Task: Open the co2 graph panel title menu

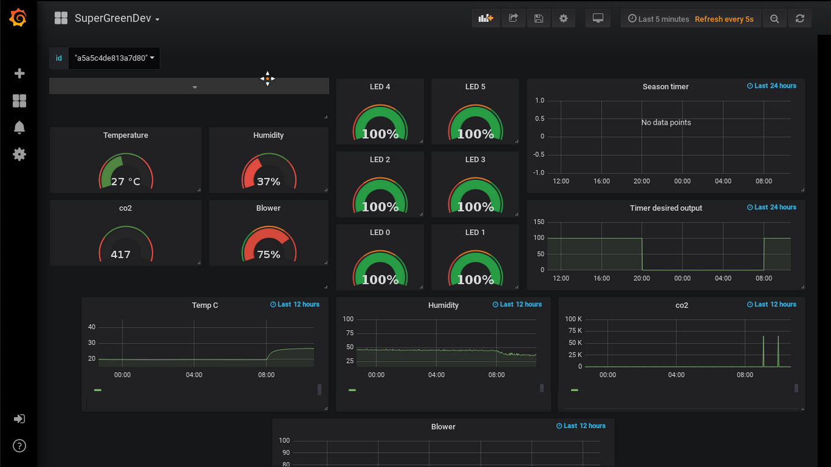Action: click(x=682, y=305)
